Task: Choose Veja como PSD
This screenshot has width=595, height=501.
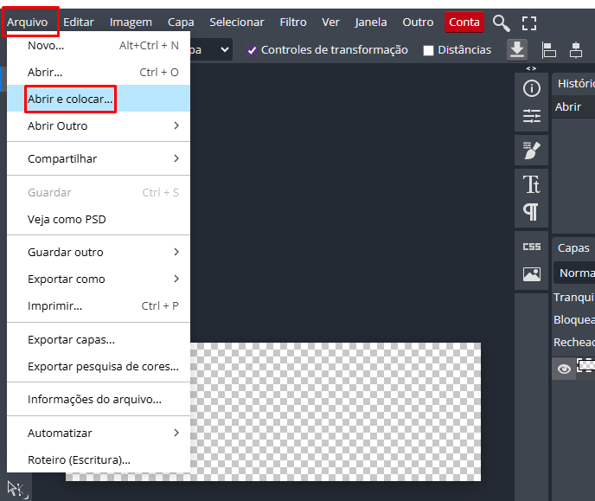Action: 99,220
